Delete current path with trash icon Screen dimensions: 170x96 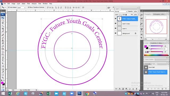(166, 89)
